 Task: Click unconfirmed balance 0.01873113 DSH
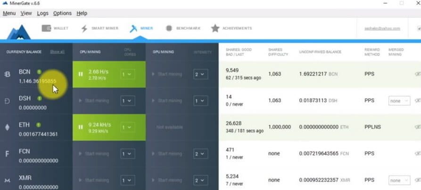click(318, 100)
